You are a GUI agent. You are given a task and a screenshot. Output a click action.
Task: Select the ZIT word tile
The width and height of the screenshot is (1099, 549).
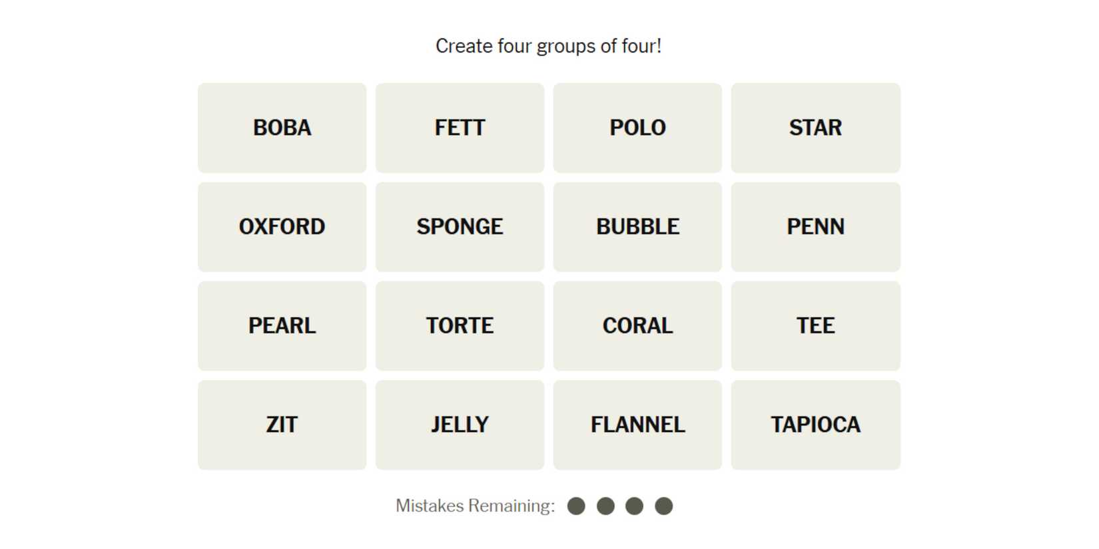pyautogui.click(x=282, y=425)
